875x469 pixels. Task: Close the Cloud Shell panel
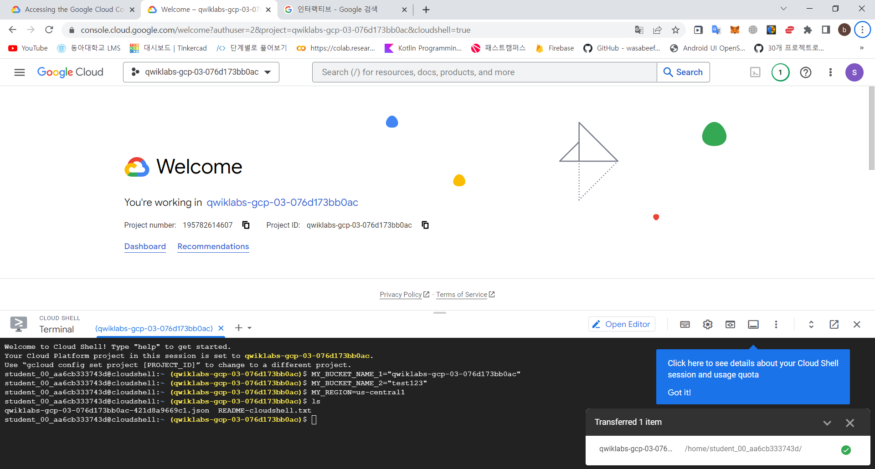click(x=857, y=324)
